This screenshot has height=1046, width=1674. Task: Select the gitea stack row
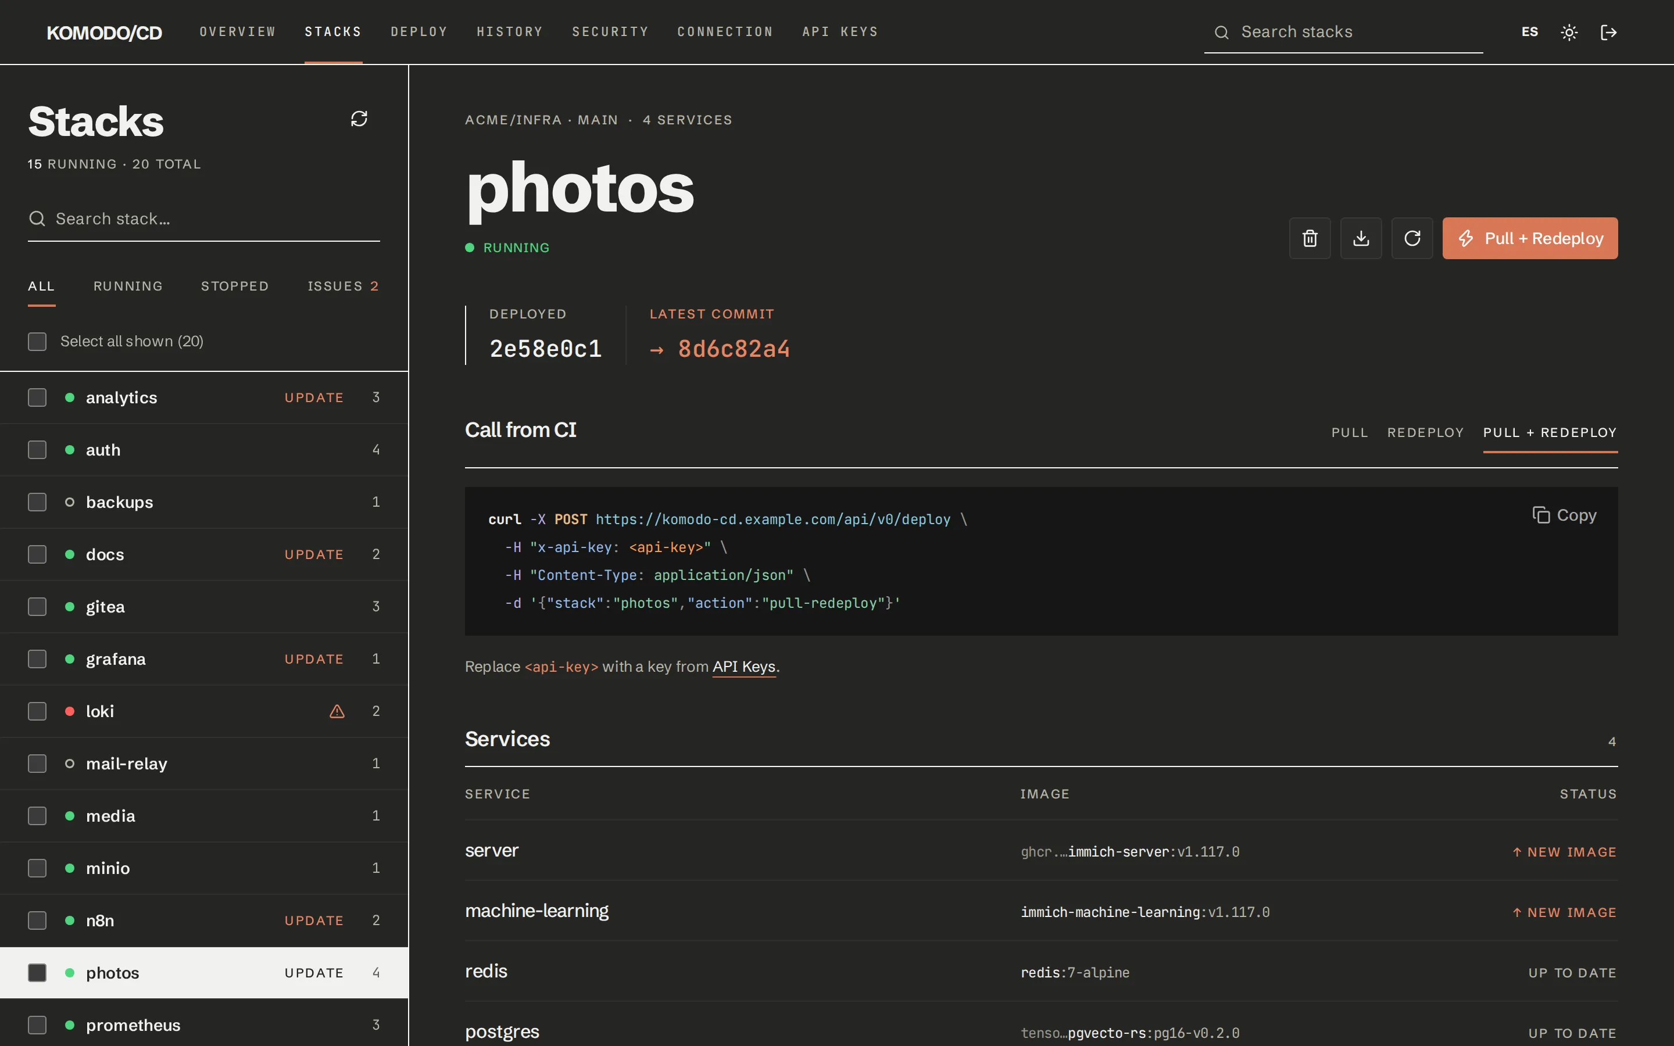(x=203, y=607)
